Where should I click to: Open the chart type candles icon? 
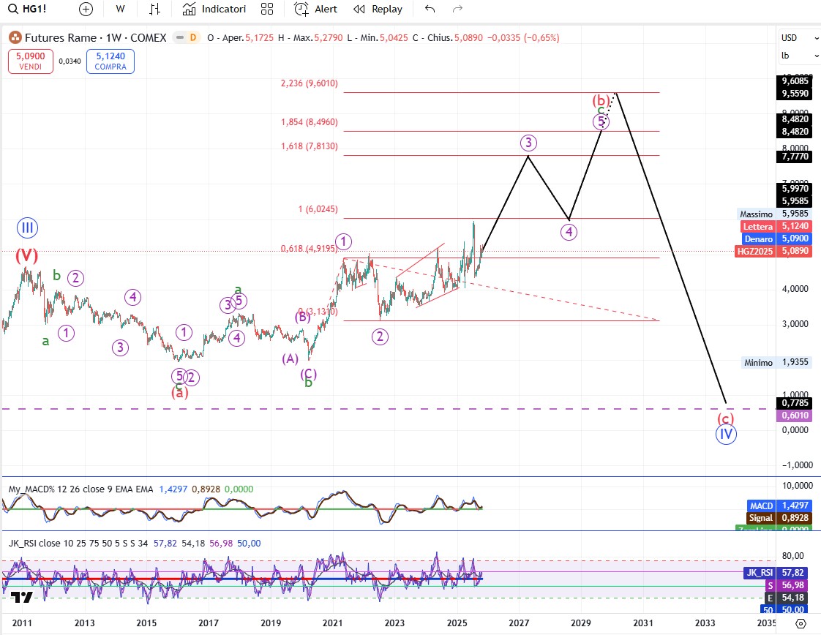pos(154,9)
